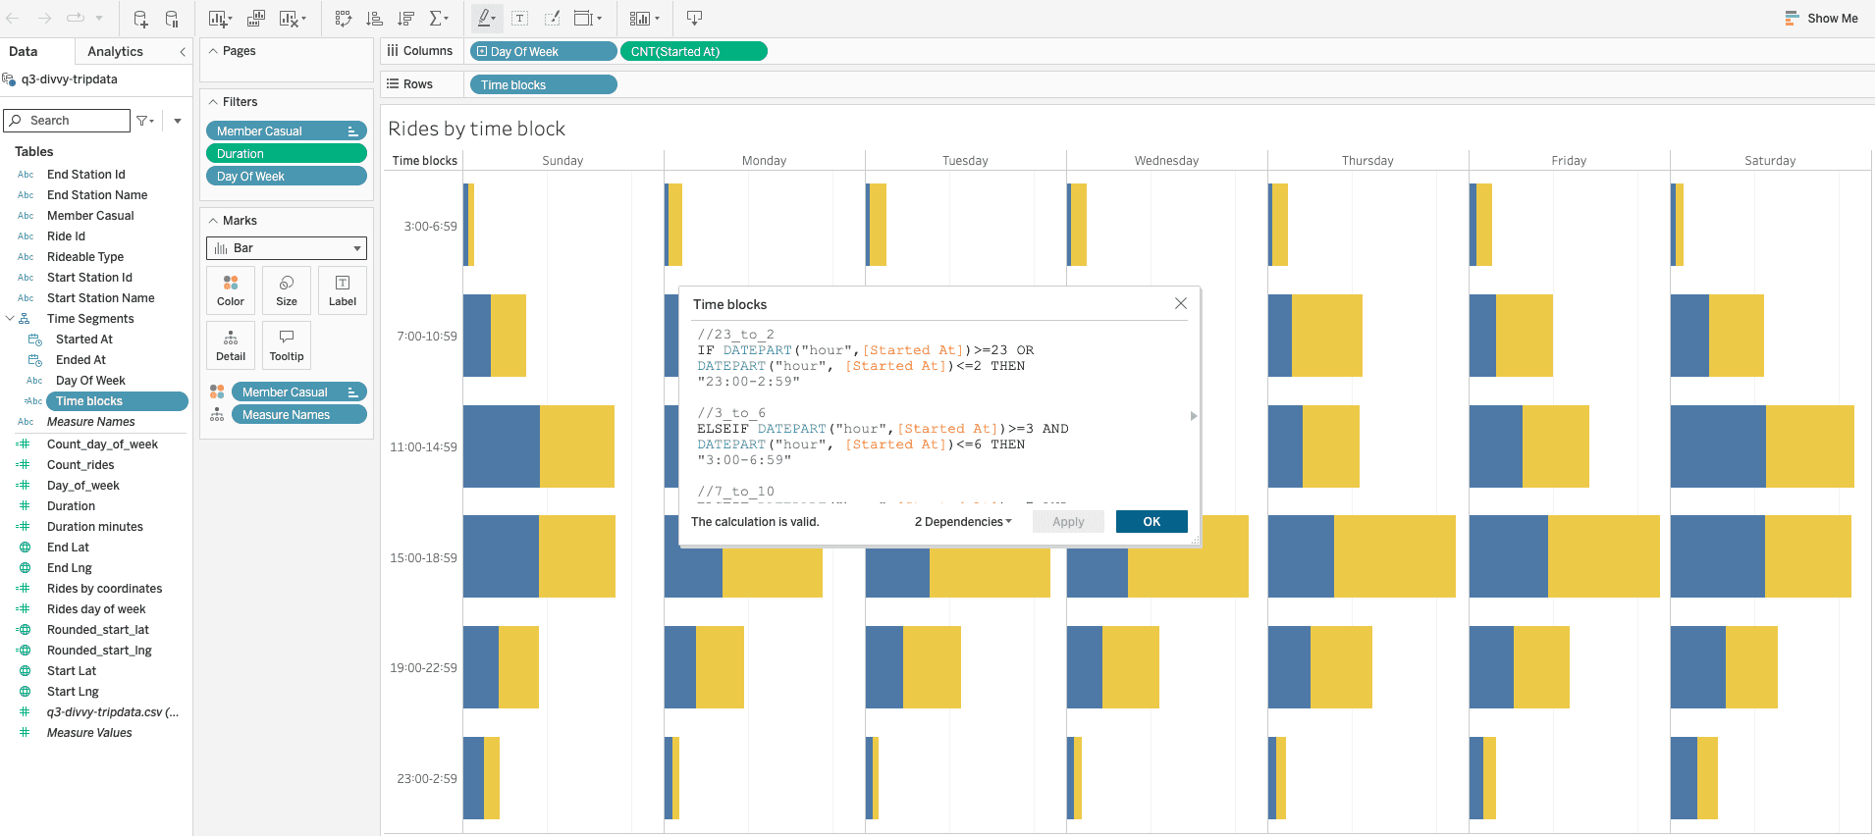
Task: Open the 2 Dependencies dropdown
Action: point(963,522)
